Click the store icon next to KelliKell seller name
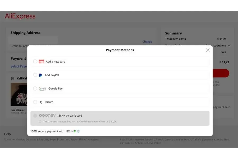This screenshot has width=238, height=159. click(x=12, y=78)
